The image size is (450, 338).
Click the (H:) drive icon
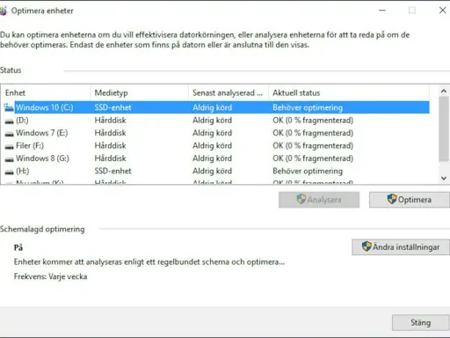10,172
